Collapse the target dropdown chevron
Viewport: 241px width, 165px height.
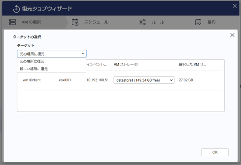[x=83, y=54]
